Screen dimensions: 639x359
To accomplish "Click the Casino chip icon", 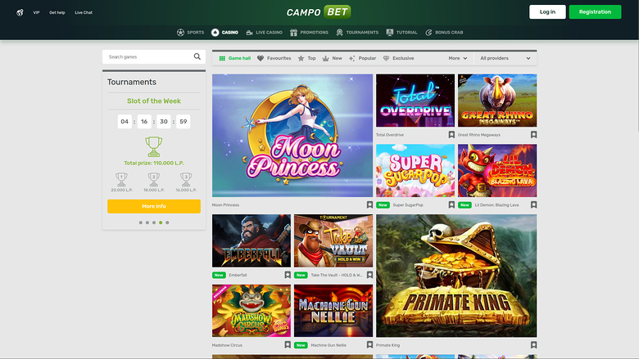I will point(215,33).
